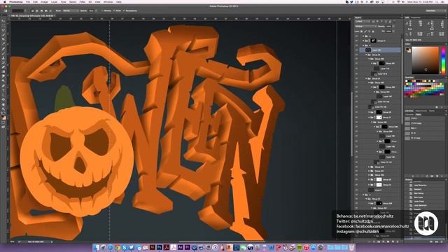Select the Eraser tool
This screenshot has height=252, width=448.
tap(3, 67)
